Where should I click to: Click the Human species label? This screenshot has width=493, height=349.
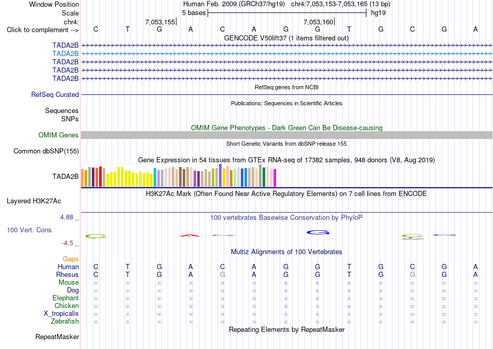click(x=68, y=267)
